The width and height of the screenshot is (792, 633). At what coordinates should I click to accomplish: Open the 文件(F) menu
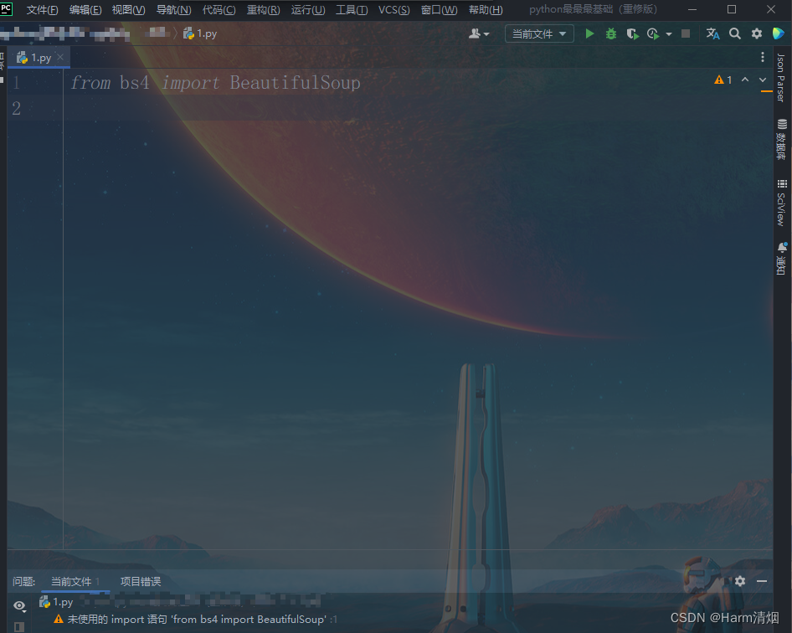pyautogui.click(x=42, y=10)
